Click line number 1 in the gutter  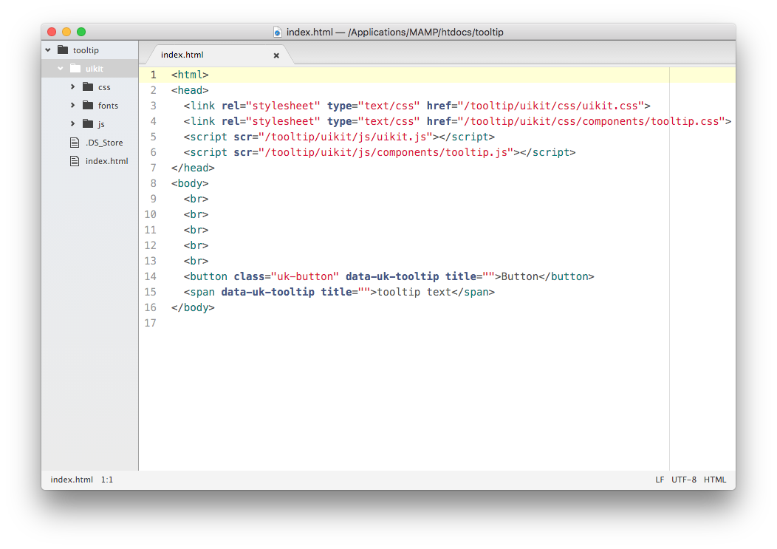(x=153, y=75)
